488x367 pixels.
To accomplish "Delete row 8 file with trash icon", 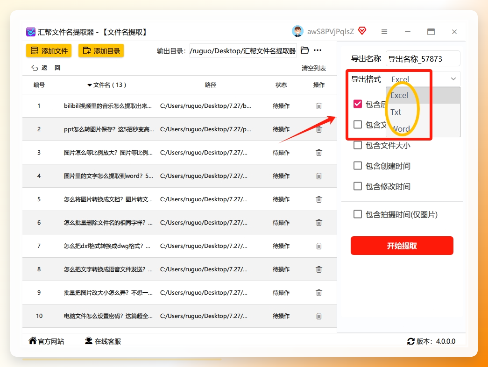I will 318,269.
